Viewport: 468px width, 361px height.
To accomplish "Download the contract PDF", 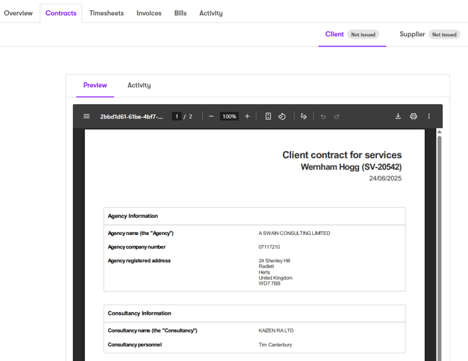I will pos(398,116).
